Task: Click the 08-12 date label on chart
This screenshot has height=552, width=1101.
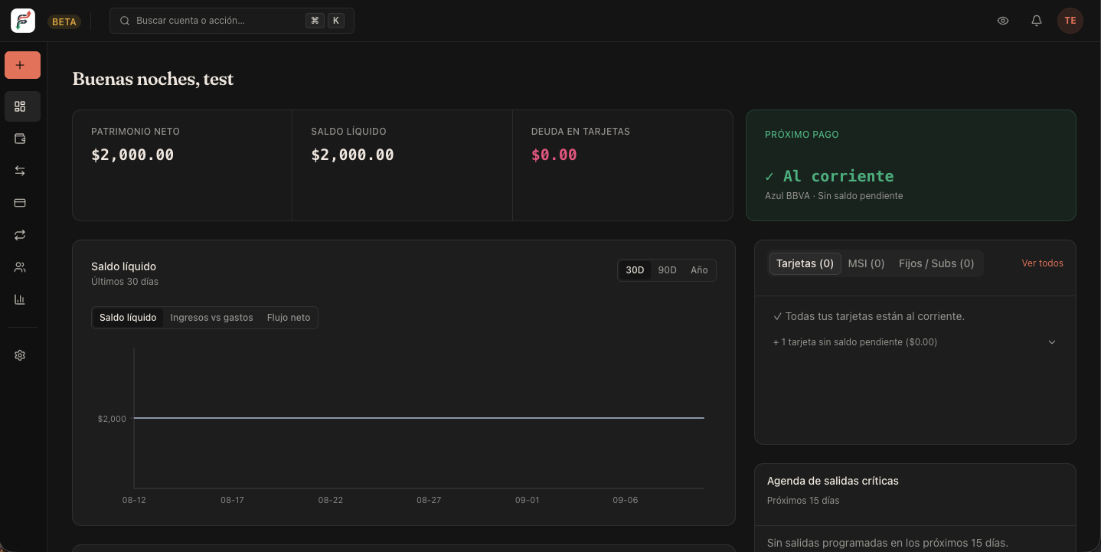Action: [134, 500]
